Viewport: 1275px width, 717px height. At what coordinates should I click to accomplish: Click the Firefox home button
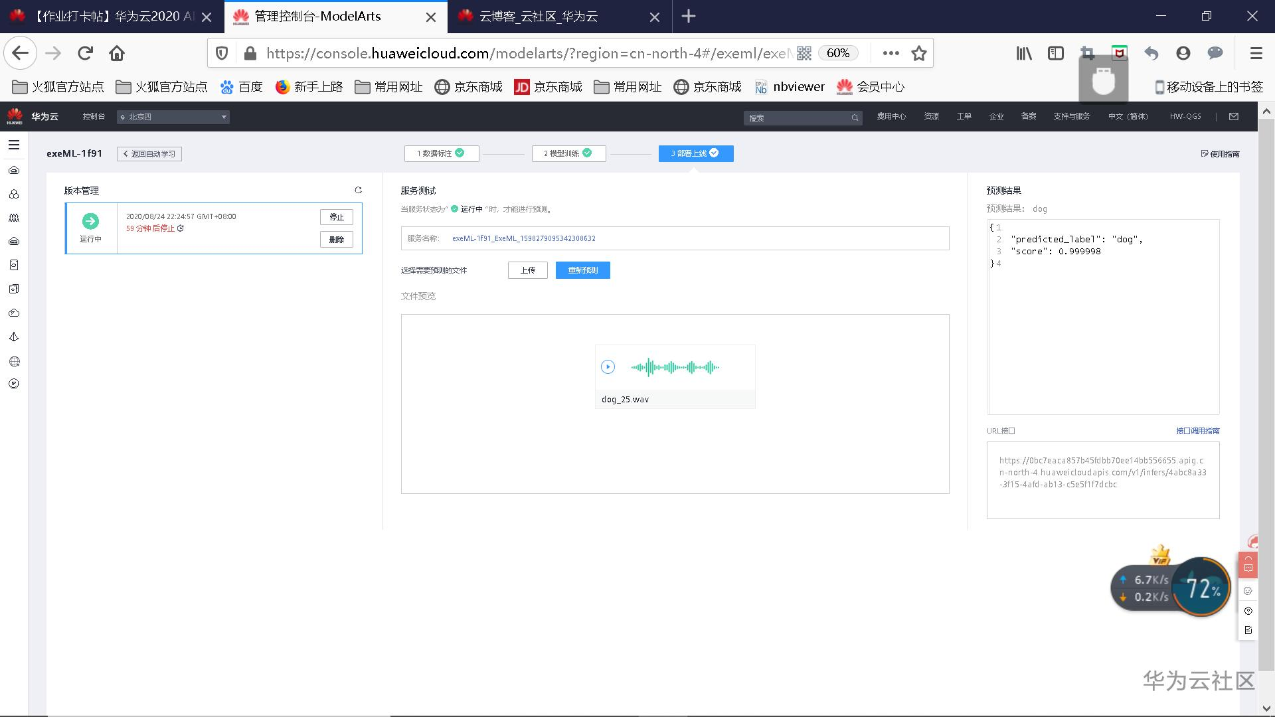117,53
